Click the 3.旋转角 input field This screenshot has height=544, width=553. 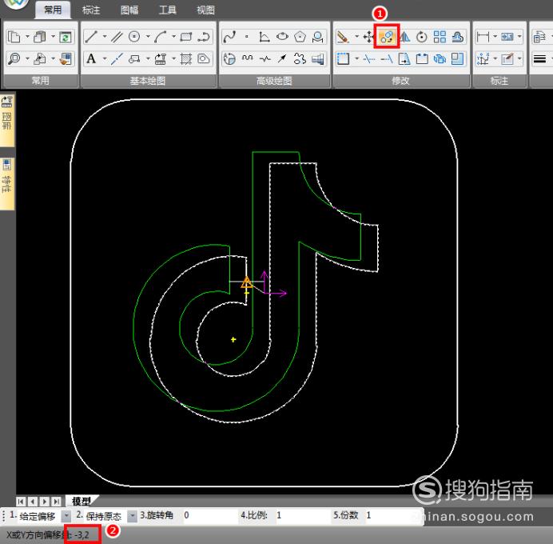tap(210, 515)
